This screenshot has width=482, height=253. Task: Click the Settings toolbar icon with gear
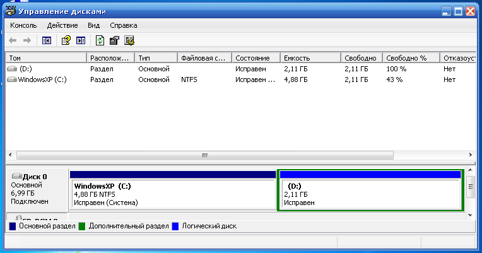coord(129,40)
